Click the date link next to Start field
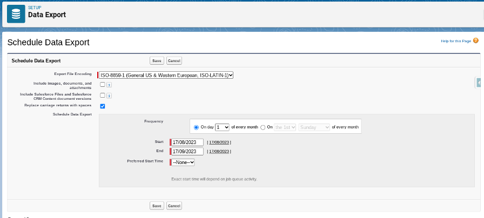This screenshot has height=218, width=484. point(219,142)
